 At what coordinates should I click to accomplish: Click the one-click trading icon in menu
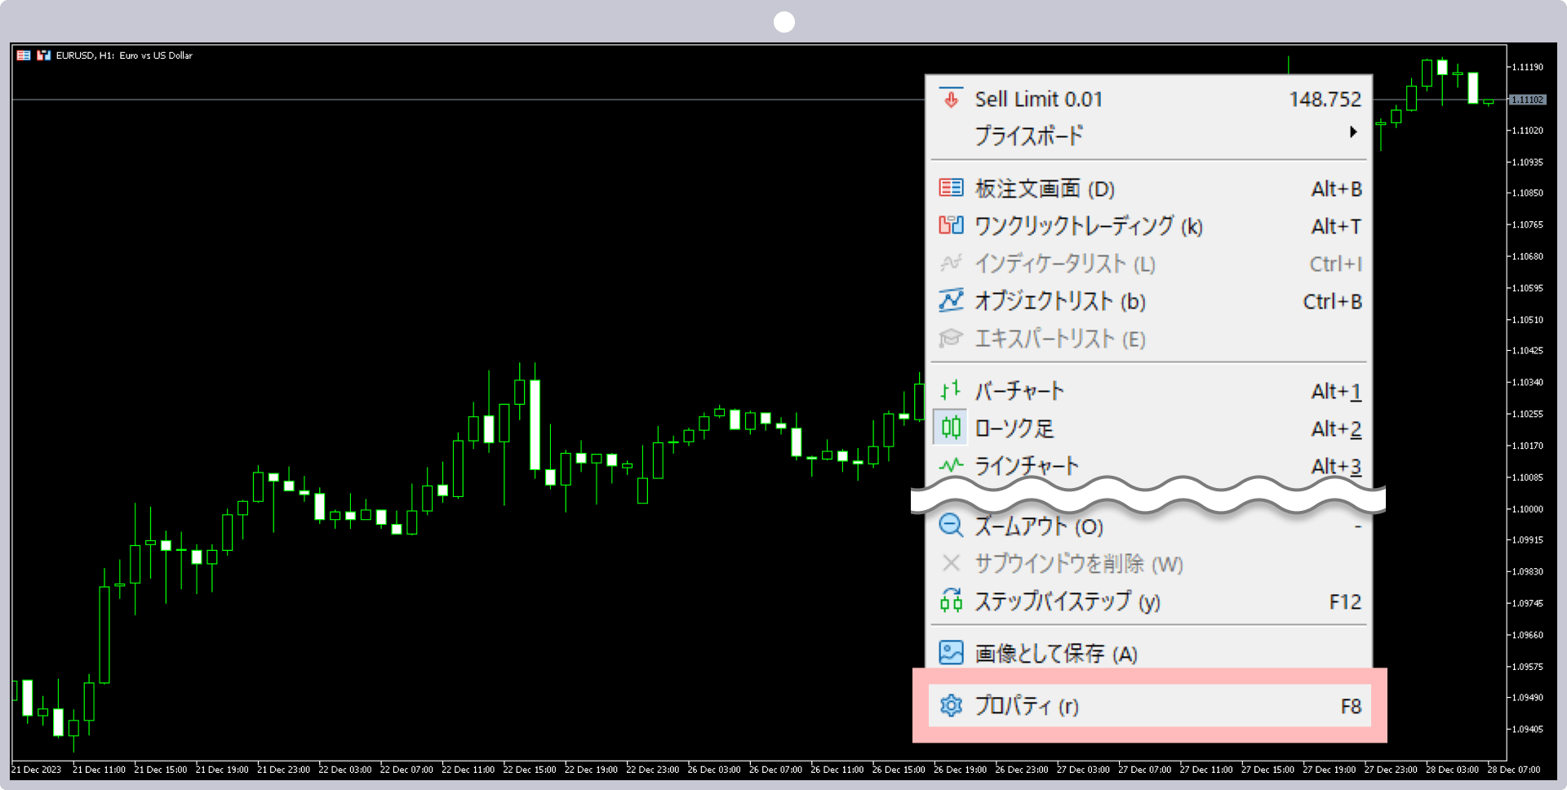(x=951, y=225)
